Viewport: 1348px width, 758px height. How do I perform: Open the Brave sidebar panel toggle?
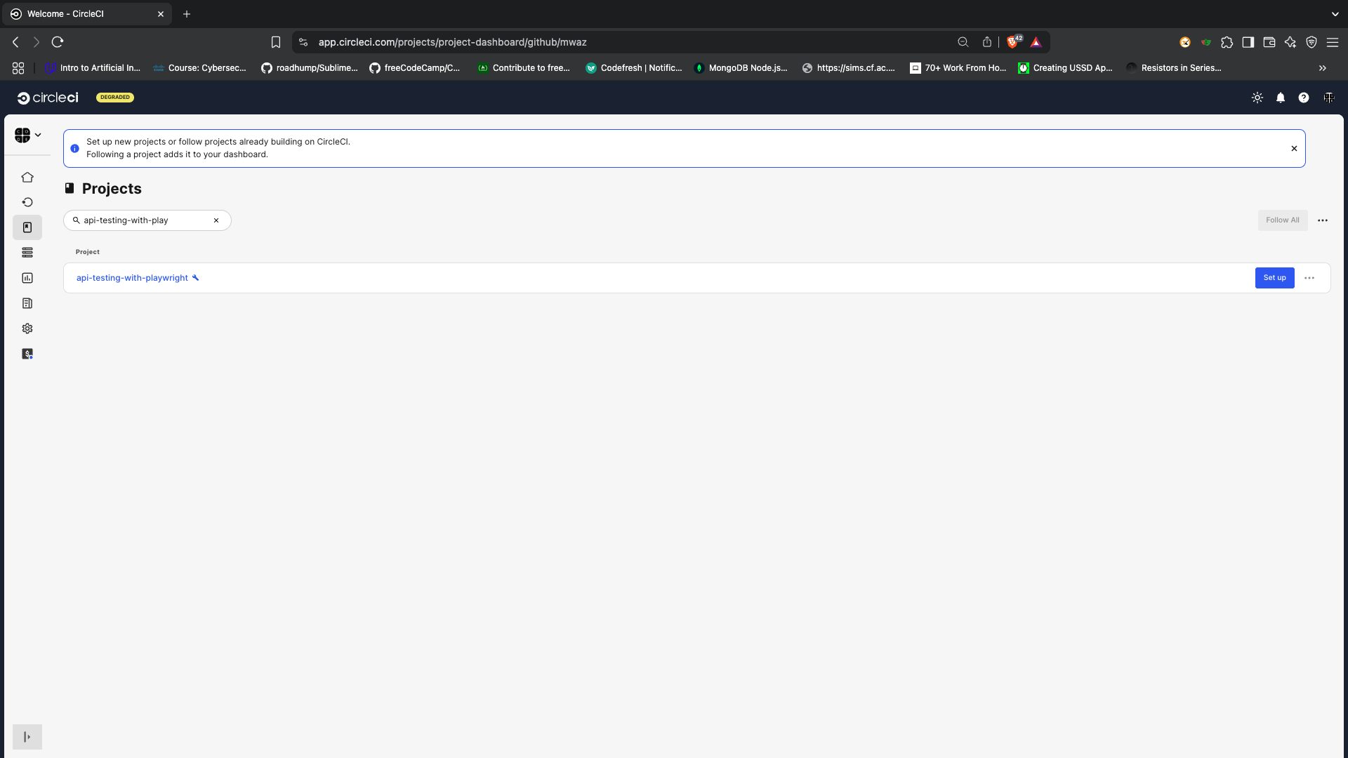(x=1248, y=42)
